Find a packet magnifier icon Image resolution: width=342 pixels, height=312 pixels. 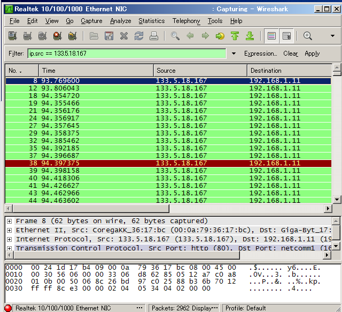(x=175, y=36)
